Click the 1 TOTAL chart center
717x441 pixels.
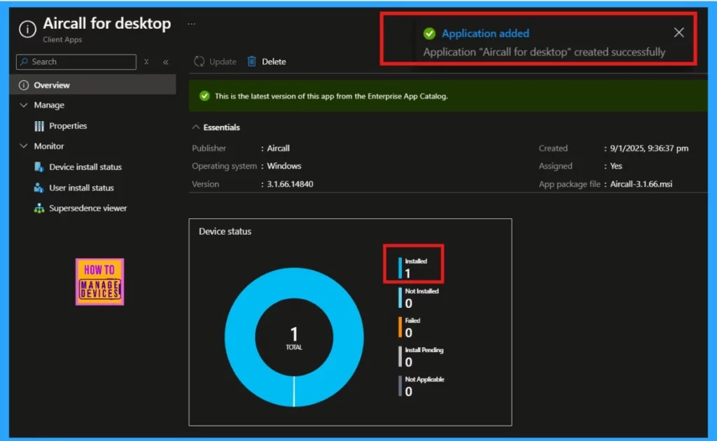point(294,337)
